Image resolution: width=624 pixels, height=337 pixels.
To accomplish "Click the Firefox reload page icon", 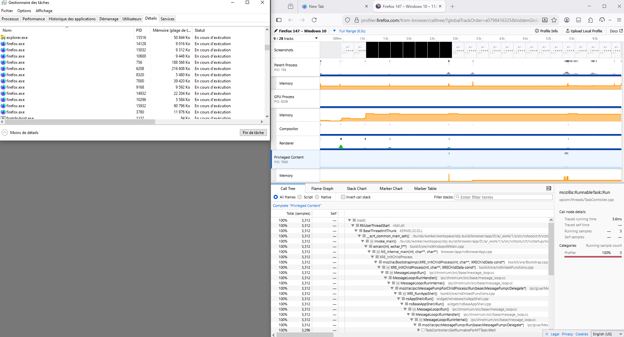I will (314, 20).
